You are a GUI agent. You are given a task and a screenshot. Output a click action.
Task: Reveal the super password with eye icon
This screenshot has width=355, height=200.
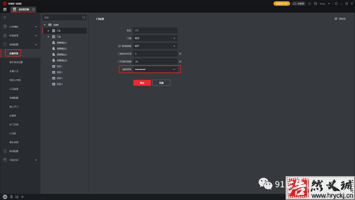[x=174, y=69]
